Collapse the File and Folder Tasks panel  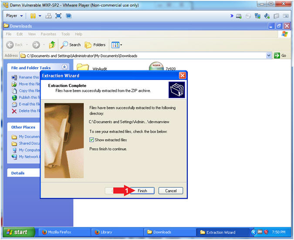click(64, 67)
